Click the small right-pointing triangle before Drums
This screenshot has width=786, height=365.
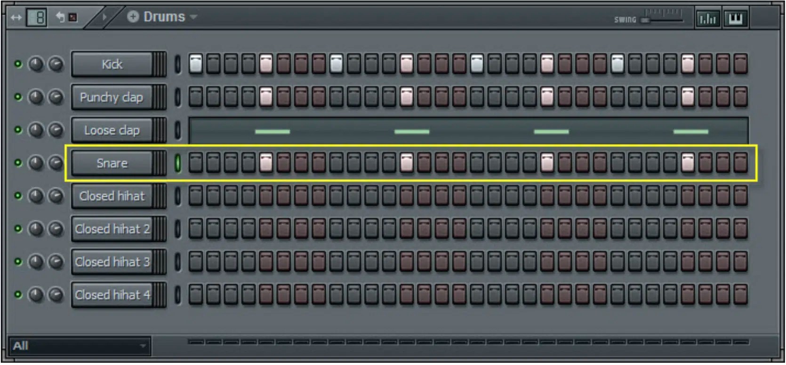(104, 17)
